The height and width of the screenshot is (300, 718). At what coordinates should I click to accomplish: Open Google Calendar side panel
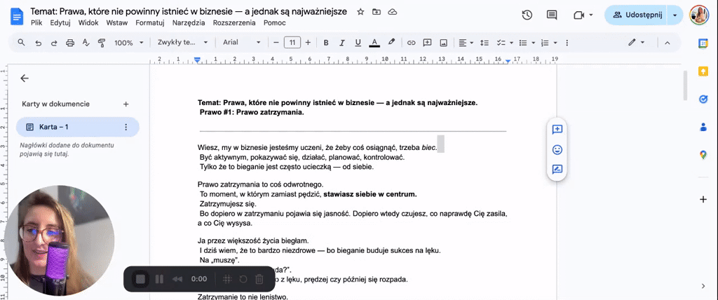(703, 43)
